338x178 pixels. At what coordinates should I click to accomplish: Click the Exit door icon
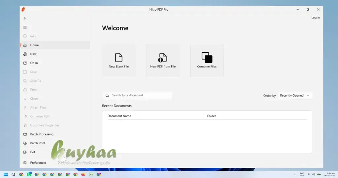pyautogui.click(x=25, y=152)
